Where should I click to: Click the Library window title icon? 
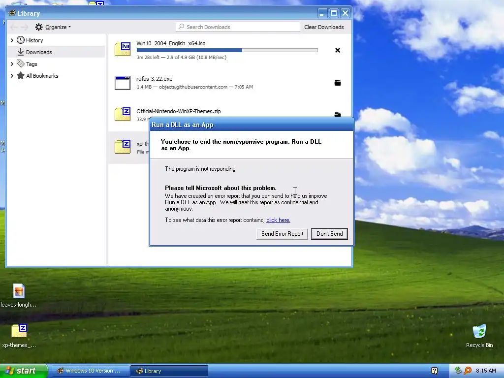[12, 13]
